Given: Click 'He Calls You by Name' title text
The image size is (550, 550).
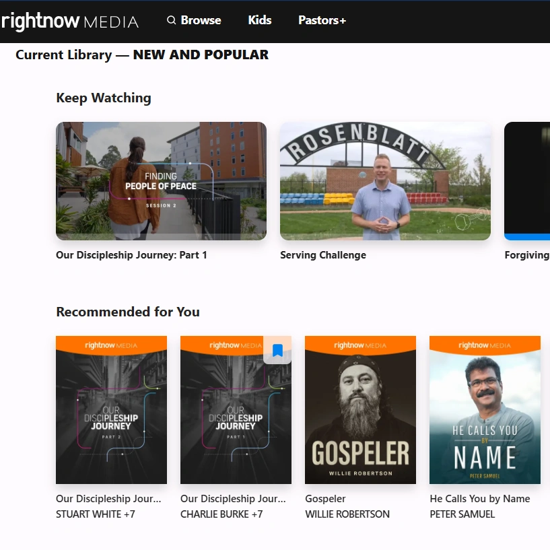Looking at the screenshot, I should click(x=479, y=499).
